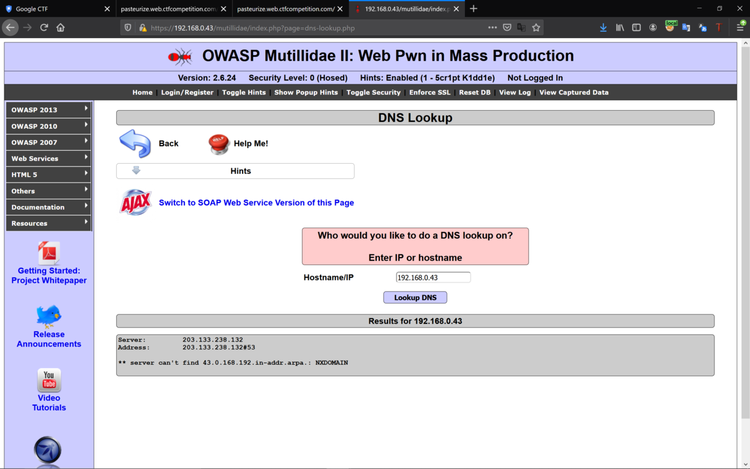Expand the Web Services menu
The width and height of the screenshot is (750, 469).
pyautogui.click(x=49, y=158)
